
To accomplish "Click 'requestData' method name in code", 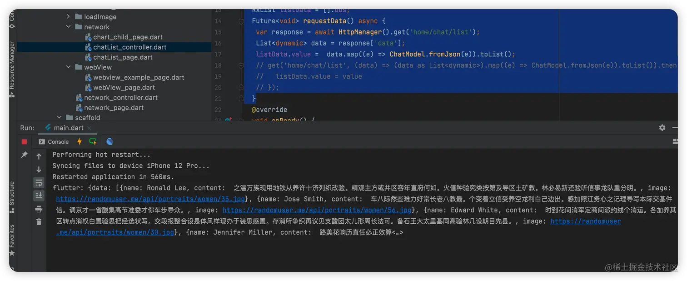I will [324, 21].
